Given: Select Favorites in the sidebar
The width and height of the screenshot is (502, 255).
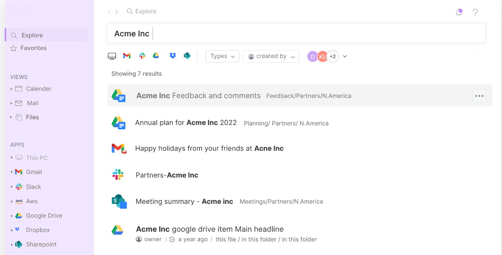Looking at the screenshot, I should coord(33,48).
